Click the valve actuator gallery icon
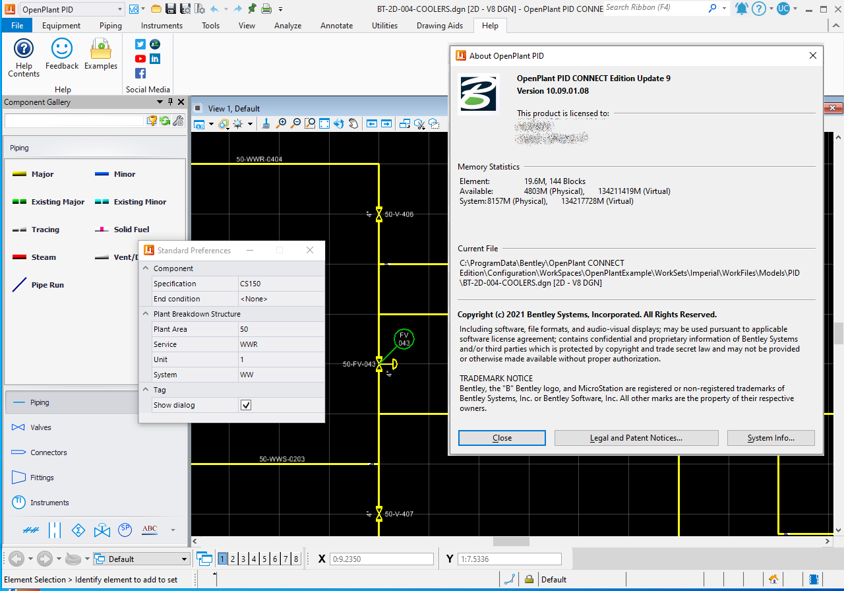Image resolution: width=844 pixels, height=591 pixels. tap(102, 530)
